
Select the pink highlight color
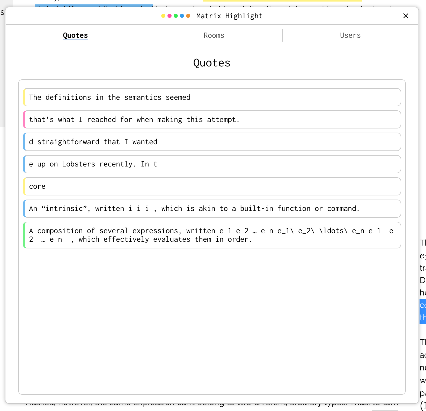click(x=169, y=16)
